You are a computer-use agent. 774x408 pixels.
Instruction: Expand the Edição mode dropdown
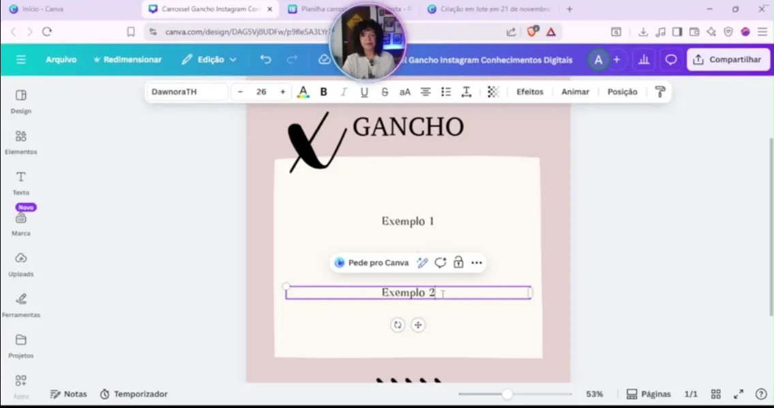[x=209, y=60]
